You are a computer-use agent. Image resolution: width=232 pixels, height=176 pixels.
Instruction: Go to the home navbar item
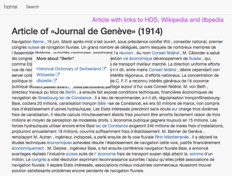click(11, 7)
